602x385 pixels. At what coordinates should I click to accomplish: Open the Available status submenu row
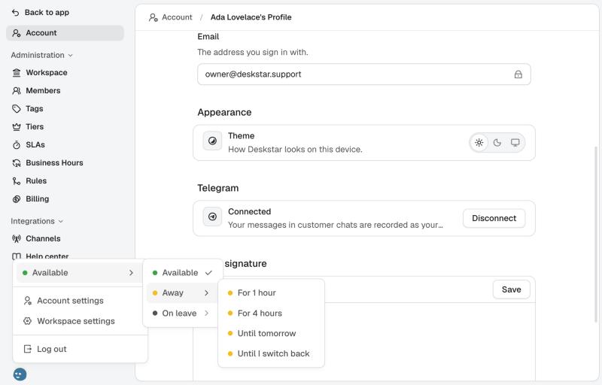coord(80,273)
